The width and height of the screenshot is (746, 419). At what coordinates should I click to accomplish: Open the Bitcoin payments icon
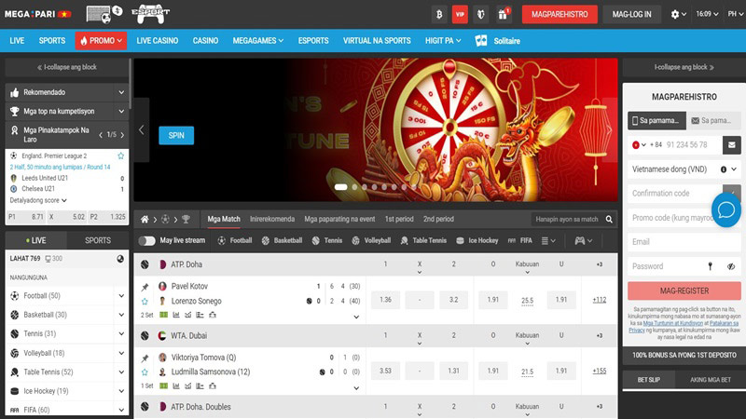tap(439, 14)
